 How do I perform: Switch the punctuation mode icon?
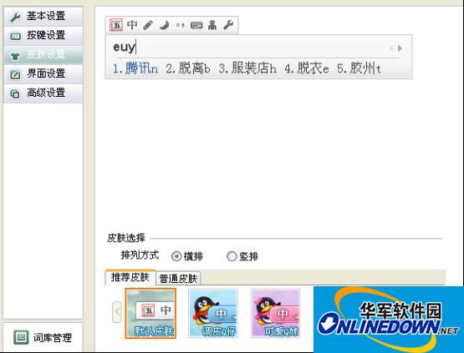tap(181, 25)
